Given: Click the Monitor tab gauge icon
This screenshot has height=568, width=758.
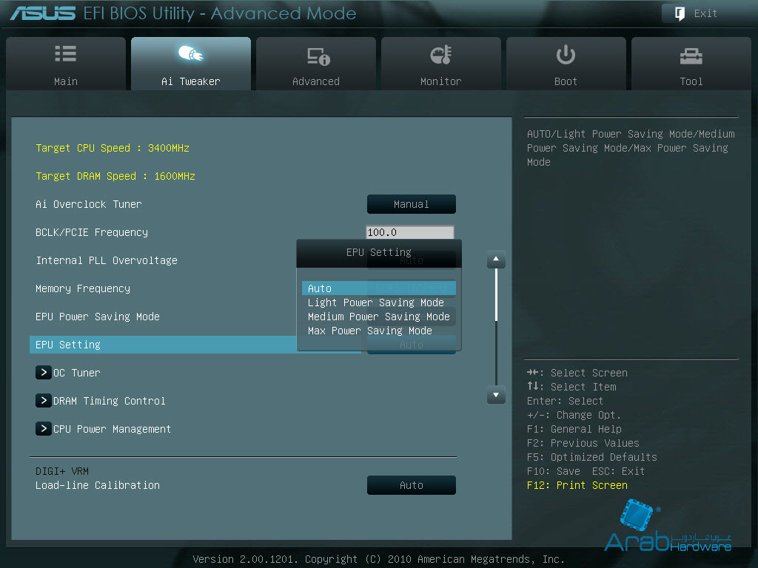Looking at the screenshot, I should tap(440, 55).
